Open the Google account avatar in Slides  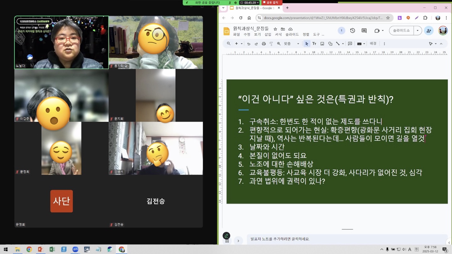443,30
